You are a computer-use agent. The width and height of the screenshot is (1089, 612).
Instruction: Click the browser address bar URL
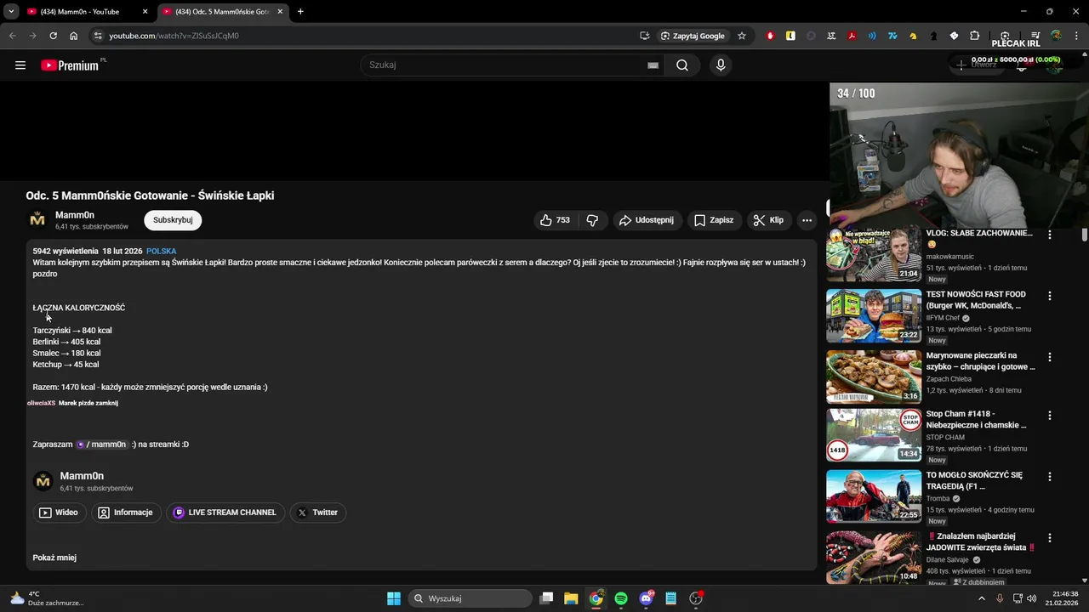point(174,36)
